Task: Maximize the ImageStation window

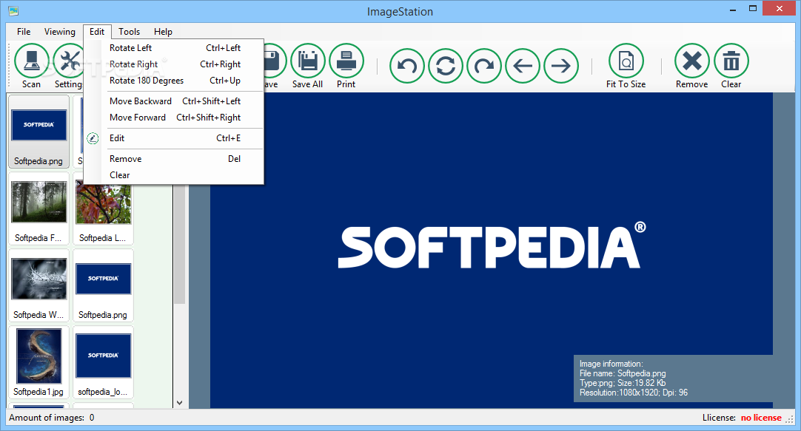Action: [x=752, y=9]
